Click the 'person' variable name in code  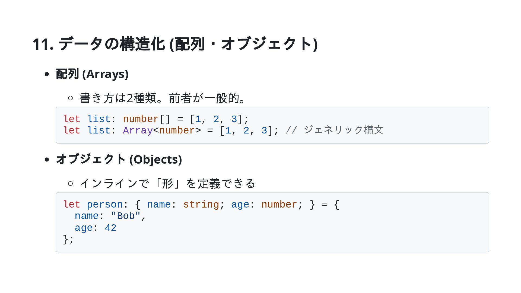105,205
